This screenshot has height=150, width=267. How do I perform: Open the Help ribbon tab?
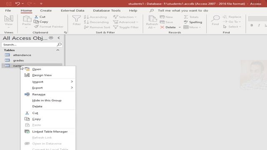coord(133,10)
